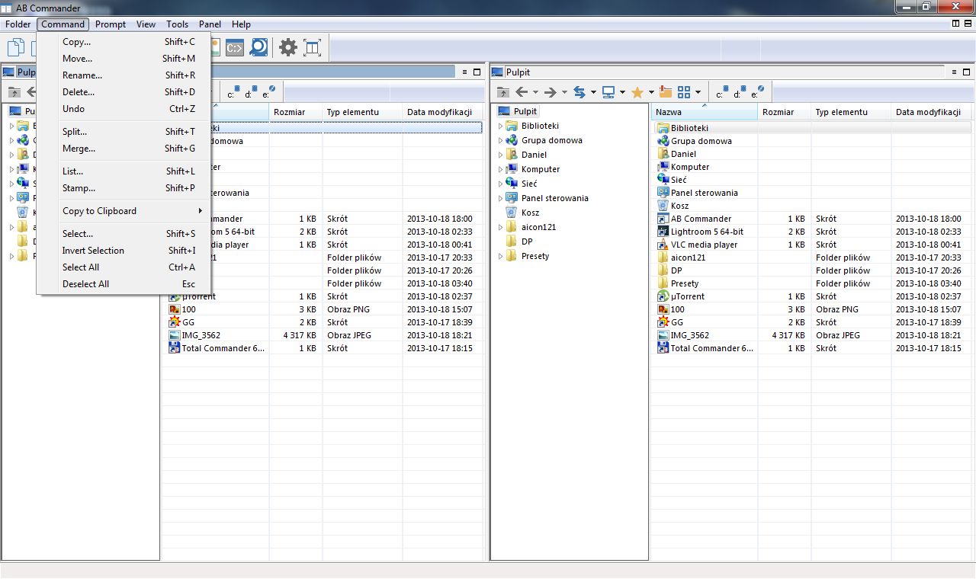Viewport: 976px width, 579px height.
Task: Switch left panel to drive e:
Action: 269,92
